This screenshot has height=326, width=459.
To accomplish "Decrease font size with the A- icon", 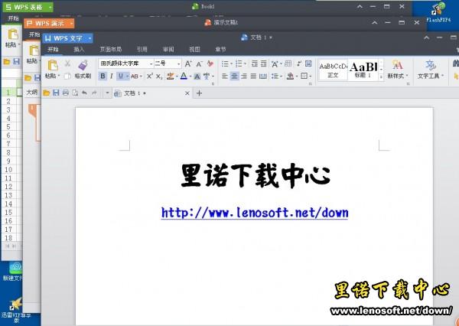I will (200, 64).
